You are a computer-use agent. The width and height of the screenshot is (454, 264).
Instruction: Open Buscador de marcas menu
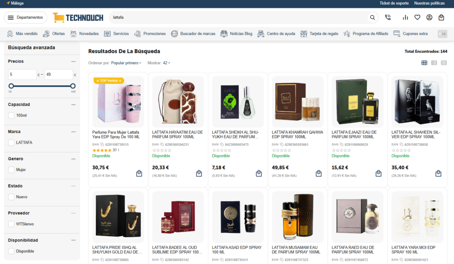coord(193,34)
